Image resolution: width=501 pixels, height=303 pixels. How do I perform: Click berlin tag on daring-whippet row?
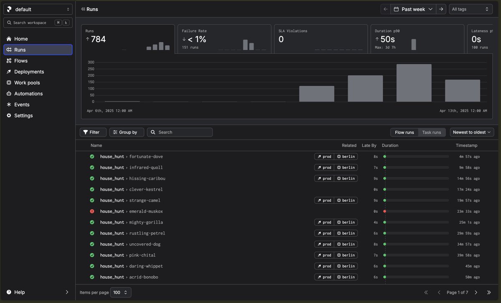[346, 266]
